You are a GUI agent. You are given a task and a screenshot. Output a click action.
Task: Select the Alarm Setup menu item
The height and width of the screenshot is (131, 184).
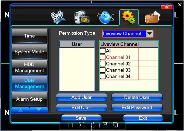[30, 99]
